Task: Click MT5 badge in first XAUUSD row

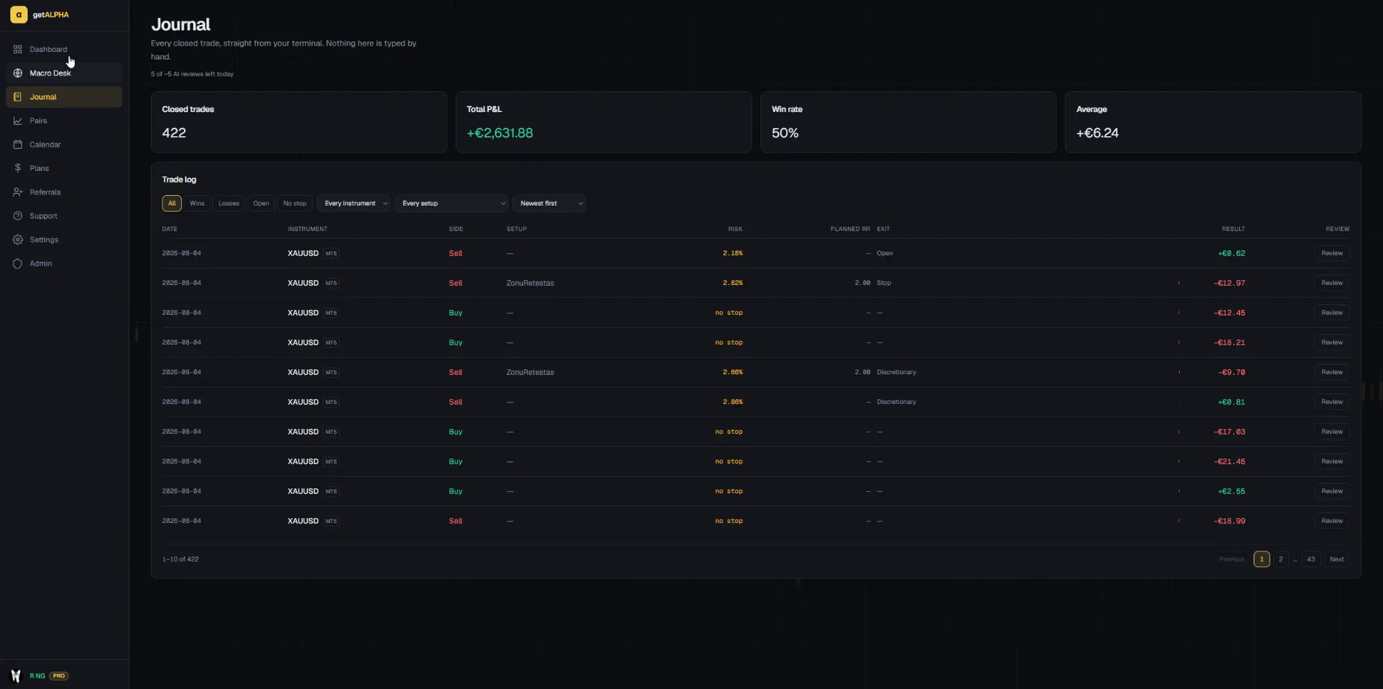Action: 331,253
